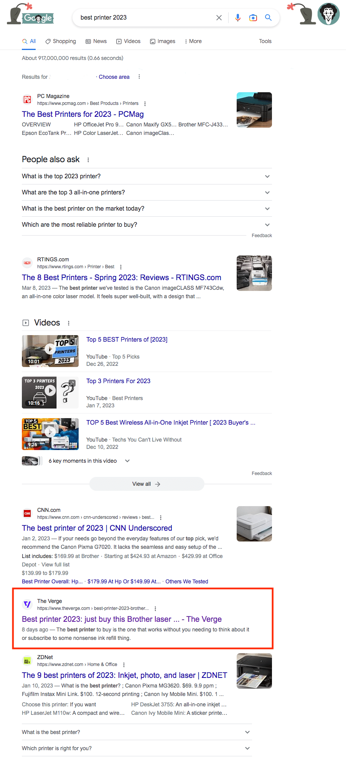Open 'The 8 Best Printers - Spring 2023' RTINGS link
This screenshot has width=346, height=769.
122,277
